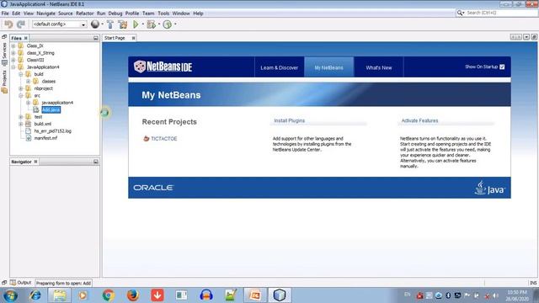The image size is (539, 303).
Task: Expand the class_X_String folder
Action: click(13, 53)
